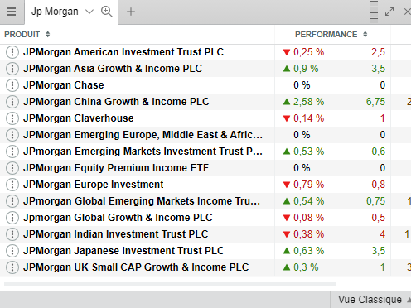Open JPMorgan China Growth & Income PLC
The width and height of the screenshot is (411, 308).
click(x=116, y=102)
